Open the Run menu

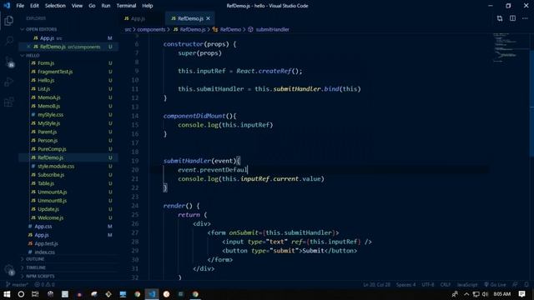coord(106,6)
